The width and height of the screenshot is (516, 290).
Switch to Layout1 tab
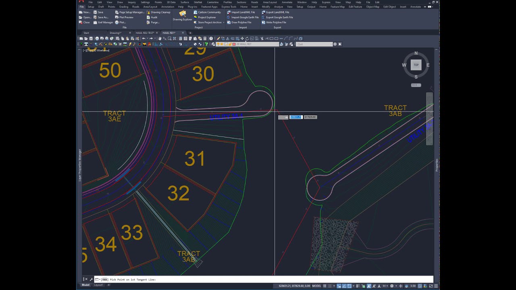click(x=98, y=285)
